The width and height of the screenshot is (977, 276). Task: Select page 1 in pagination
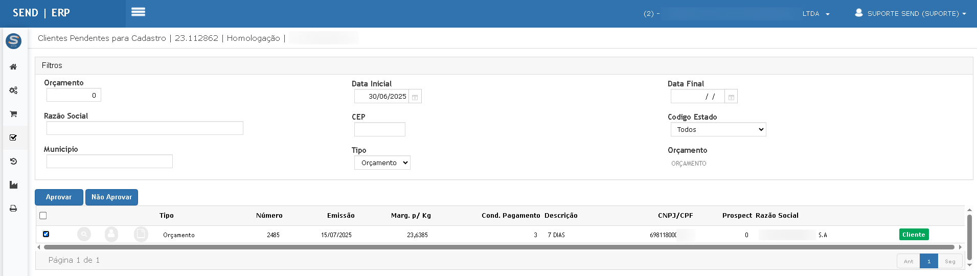pos(929,261)
